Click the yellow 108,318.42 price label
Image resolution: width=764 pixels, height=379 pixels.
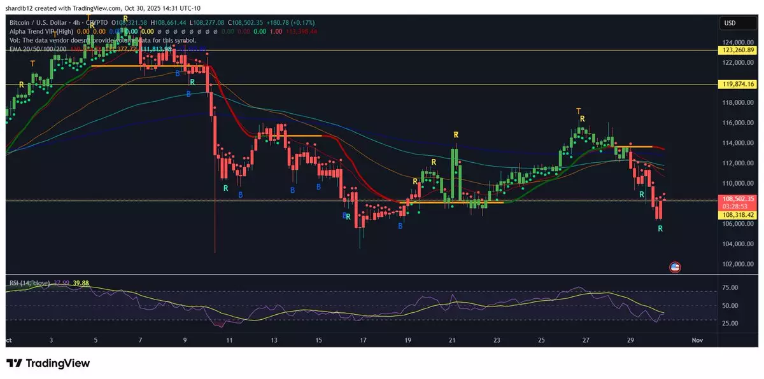pos(738,215)
